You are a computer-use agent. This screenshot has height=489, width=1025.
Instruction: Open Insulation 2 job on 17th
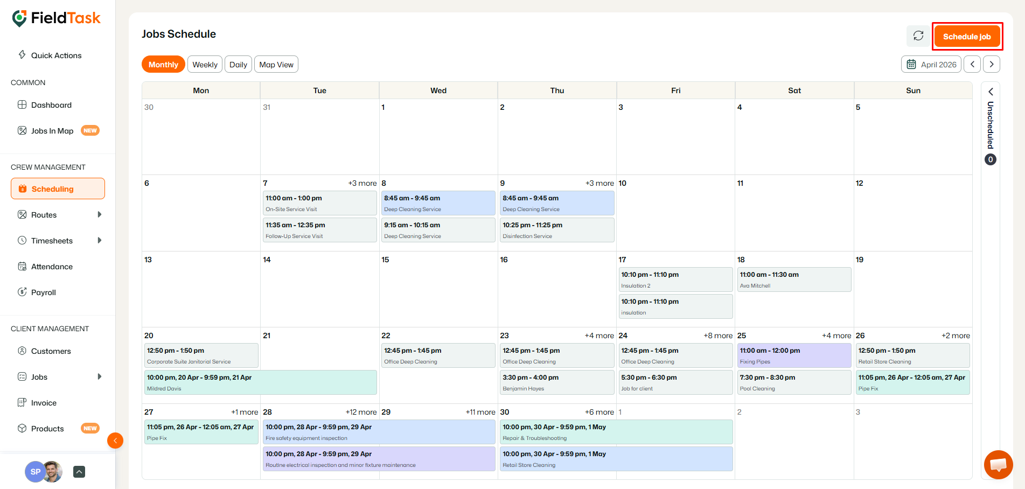(675, 280)
